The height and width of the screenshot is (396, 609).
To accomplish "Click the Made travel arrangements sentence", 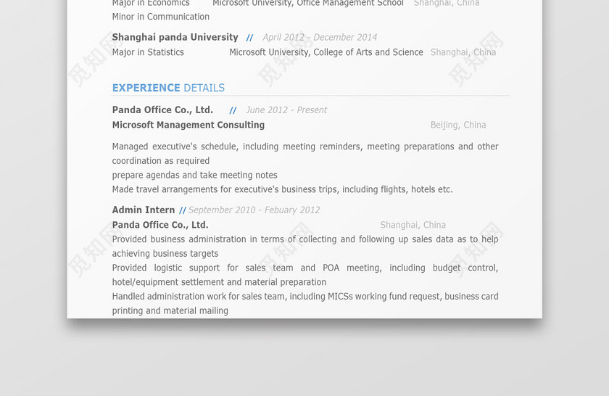I will tap(282, 189).
